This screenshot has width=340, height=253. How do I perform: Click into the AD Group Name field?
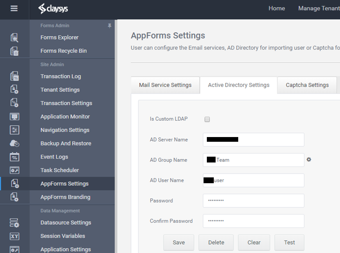point(254,160)
